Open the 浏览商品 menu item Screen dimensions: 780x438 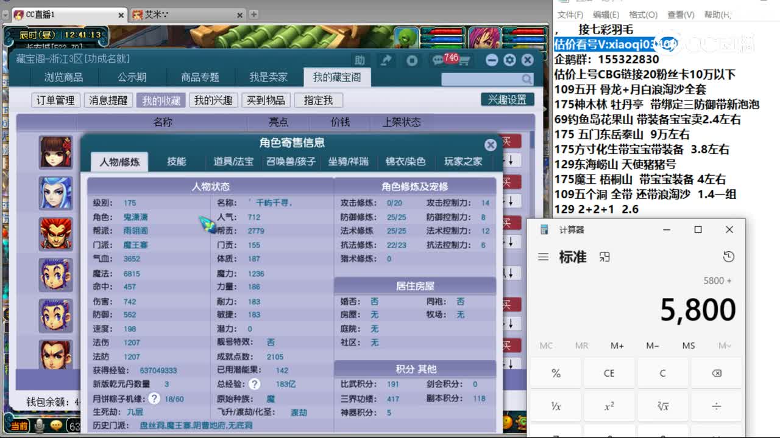click(64, 78)
